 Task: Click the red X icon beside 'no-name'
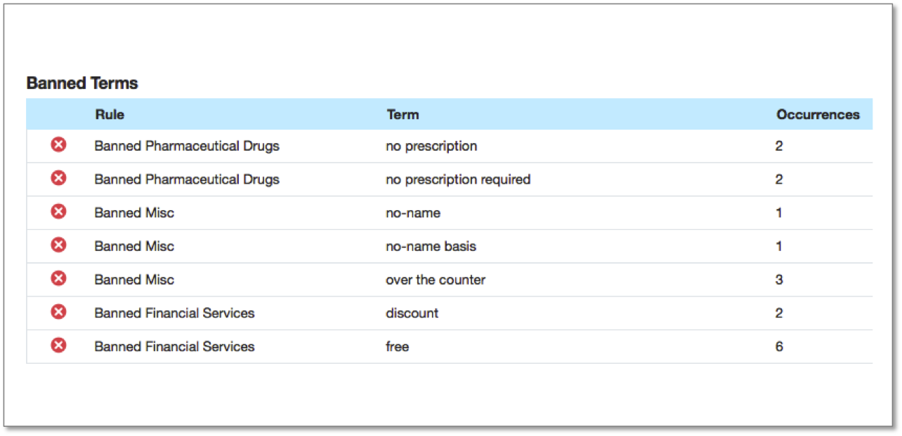coord(59,212)
